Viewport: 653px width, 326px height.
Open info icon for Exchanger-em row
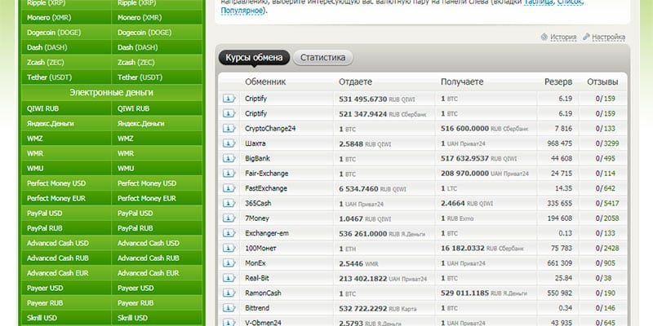point(229,233)
